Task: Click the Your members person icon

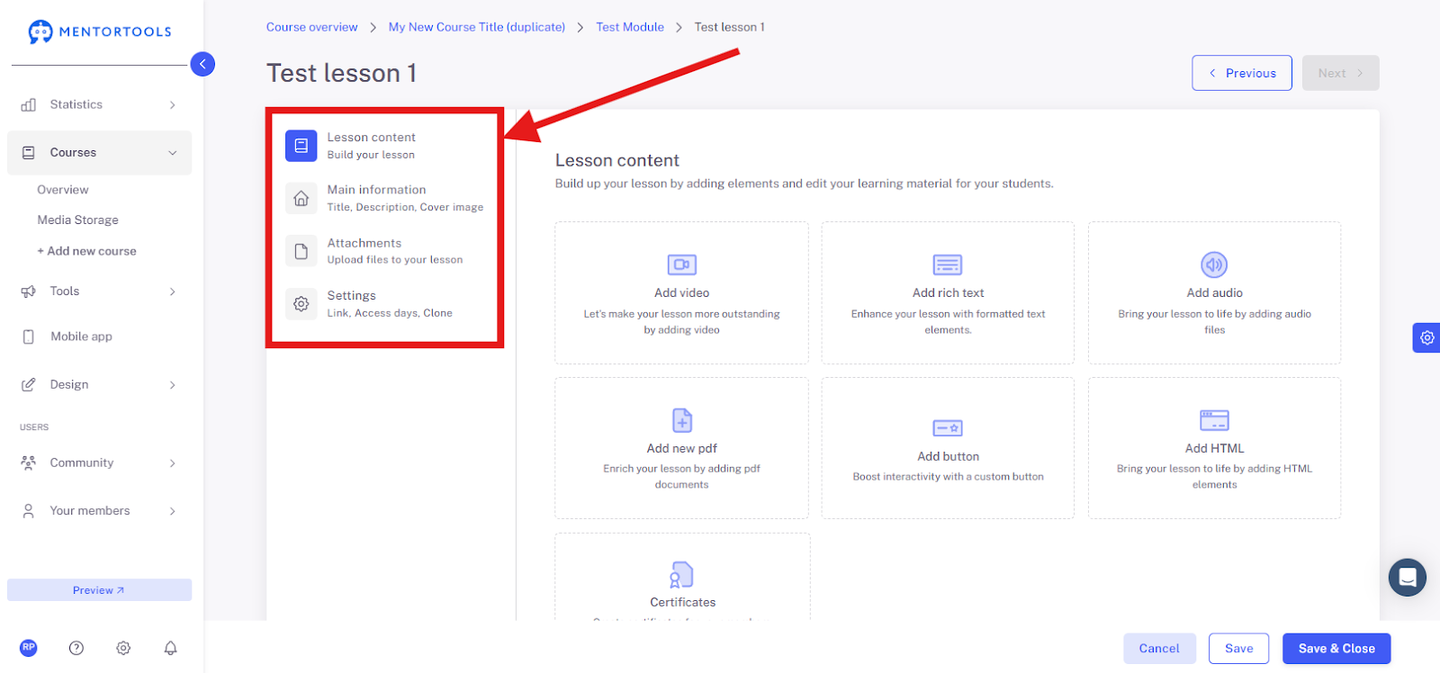Action: click(x=29, y=511)
